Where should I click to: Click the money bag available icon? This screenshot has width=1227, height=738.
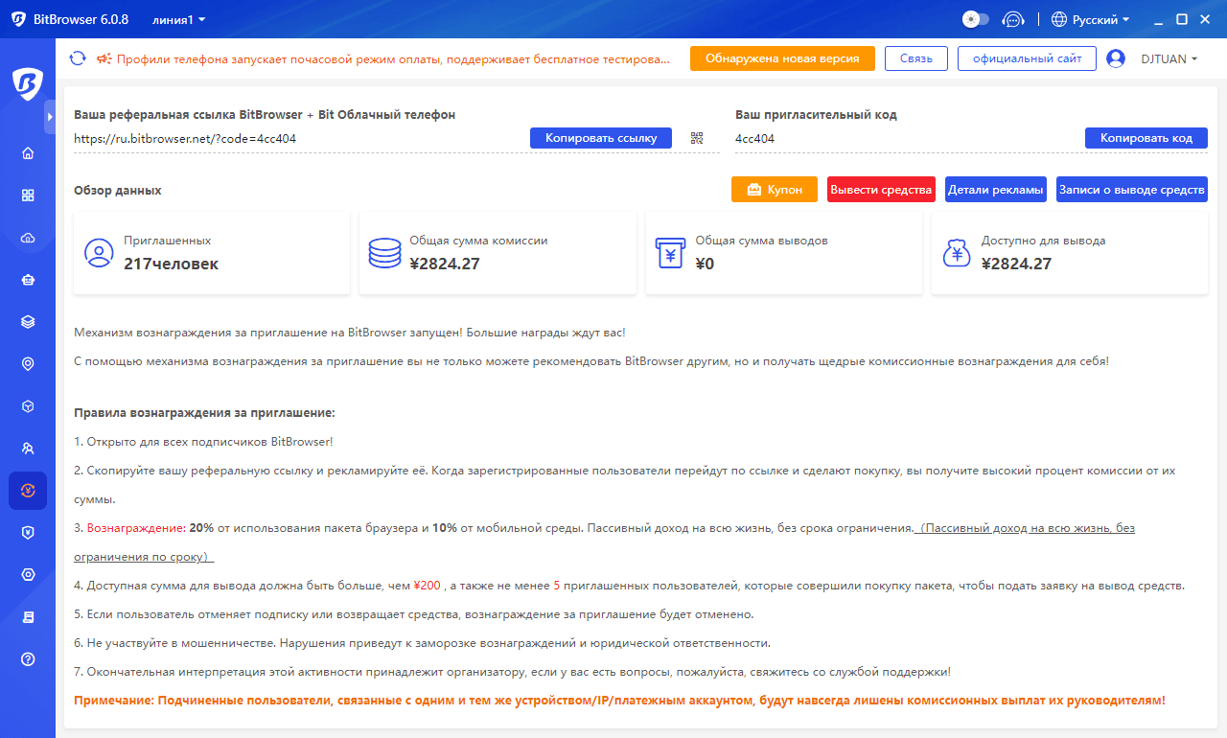(957, 253)
